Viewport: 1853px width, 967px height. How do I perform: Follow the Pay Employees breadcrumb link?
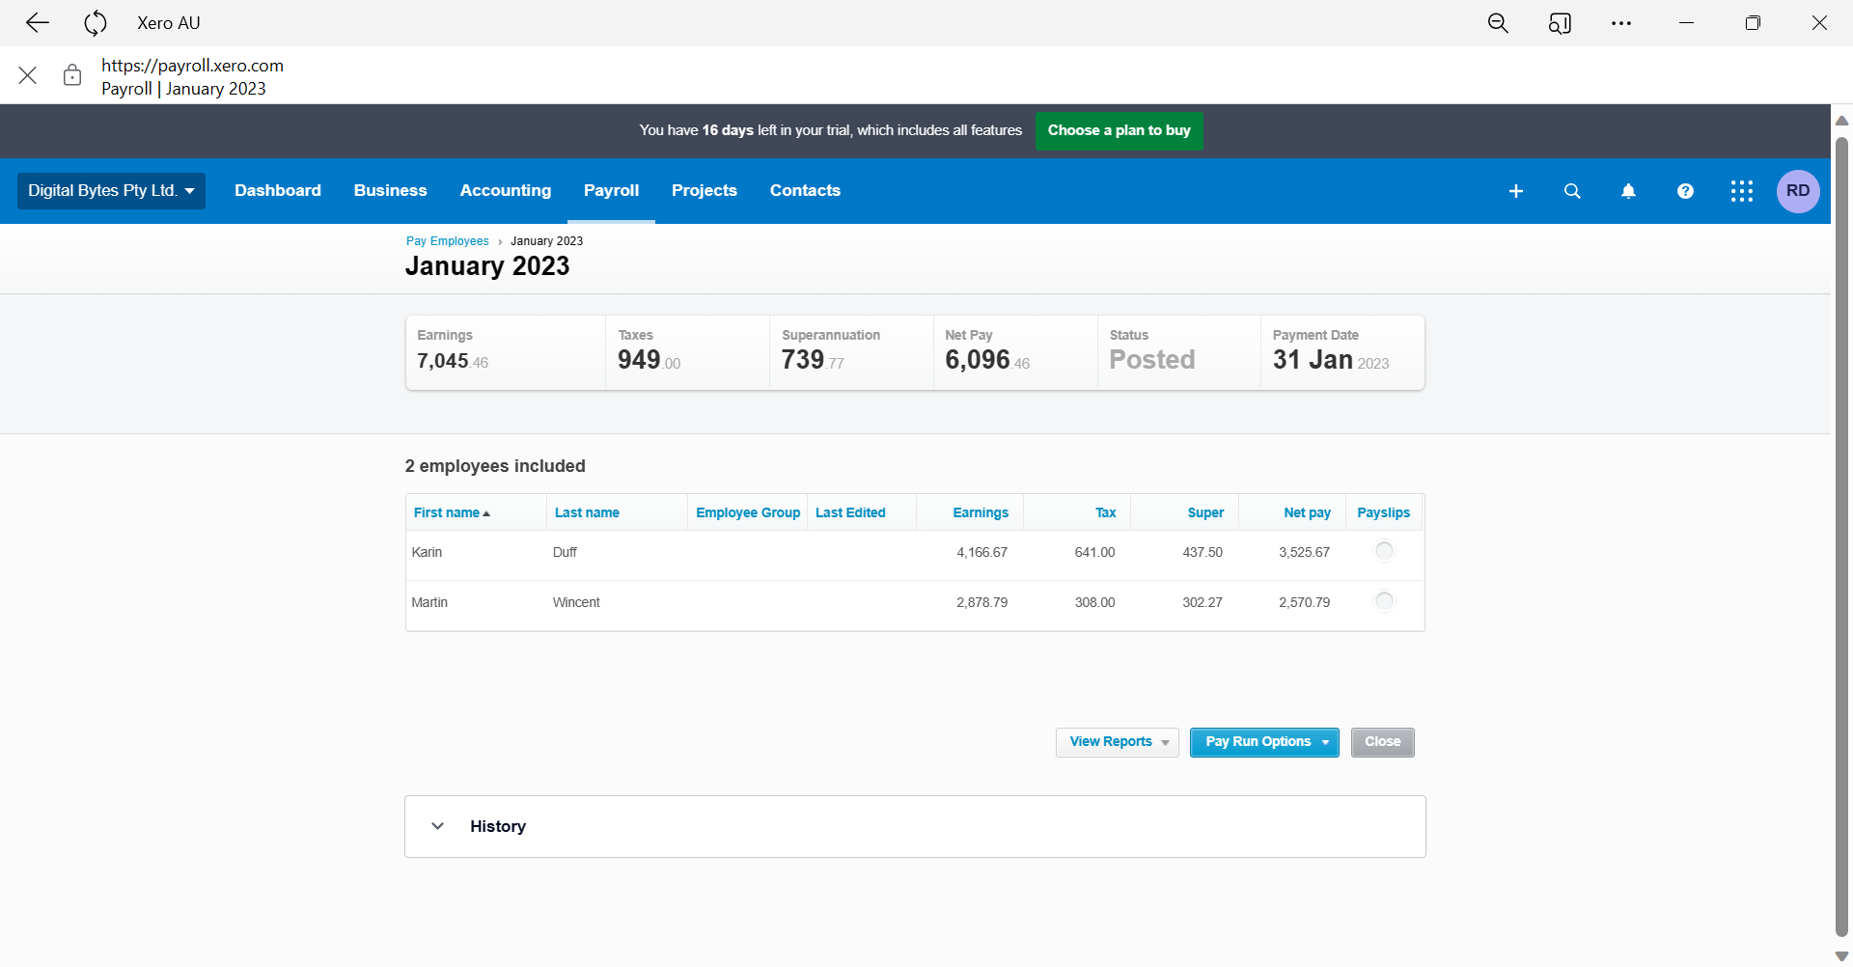tap(448, 241)
